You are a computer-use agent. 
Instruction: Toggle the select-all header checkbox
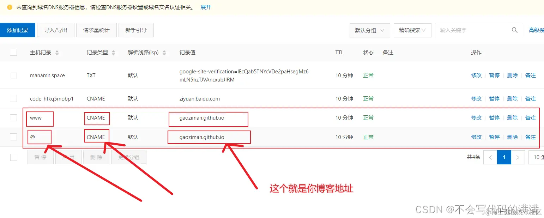tap(13, 52)
